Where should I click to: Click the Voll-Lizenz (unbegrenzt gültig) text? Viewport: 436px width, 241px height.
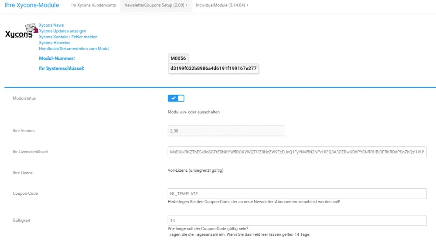pyautogui.click(x=195, y=170)
